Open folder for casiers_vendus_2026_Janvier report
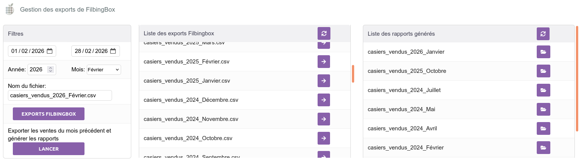 (543, 52)
